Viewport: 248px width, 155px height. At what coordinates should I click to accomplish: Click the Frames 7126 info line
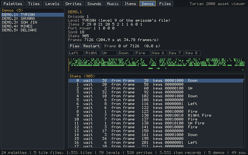coord(113,40)
